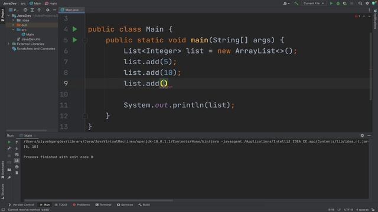Open the Build tool window
The height and width of the screenshot is (212, 378).
tap(144, 205)
